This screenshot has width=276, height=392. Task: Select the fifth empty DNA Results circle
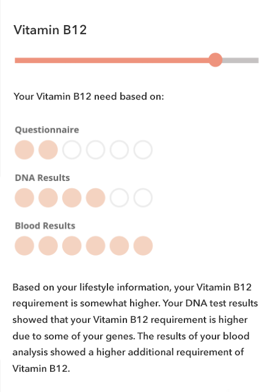pyautogui.click(x=119, y=198)
